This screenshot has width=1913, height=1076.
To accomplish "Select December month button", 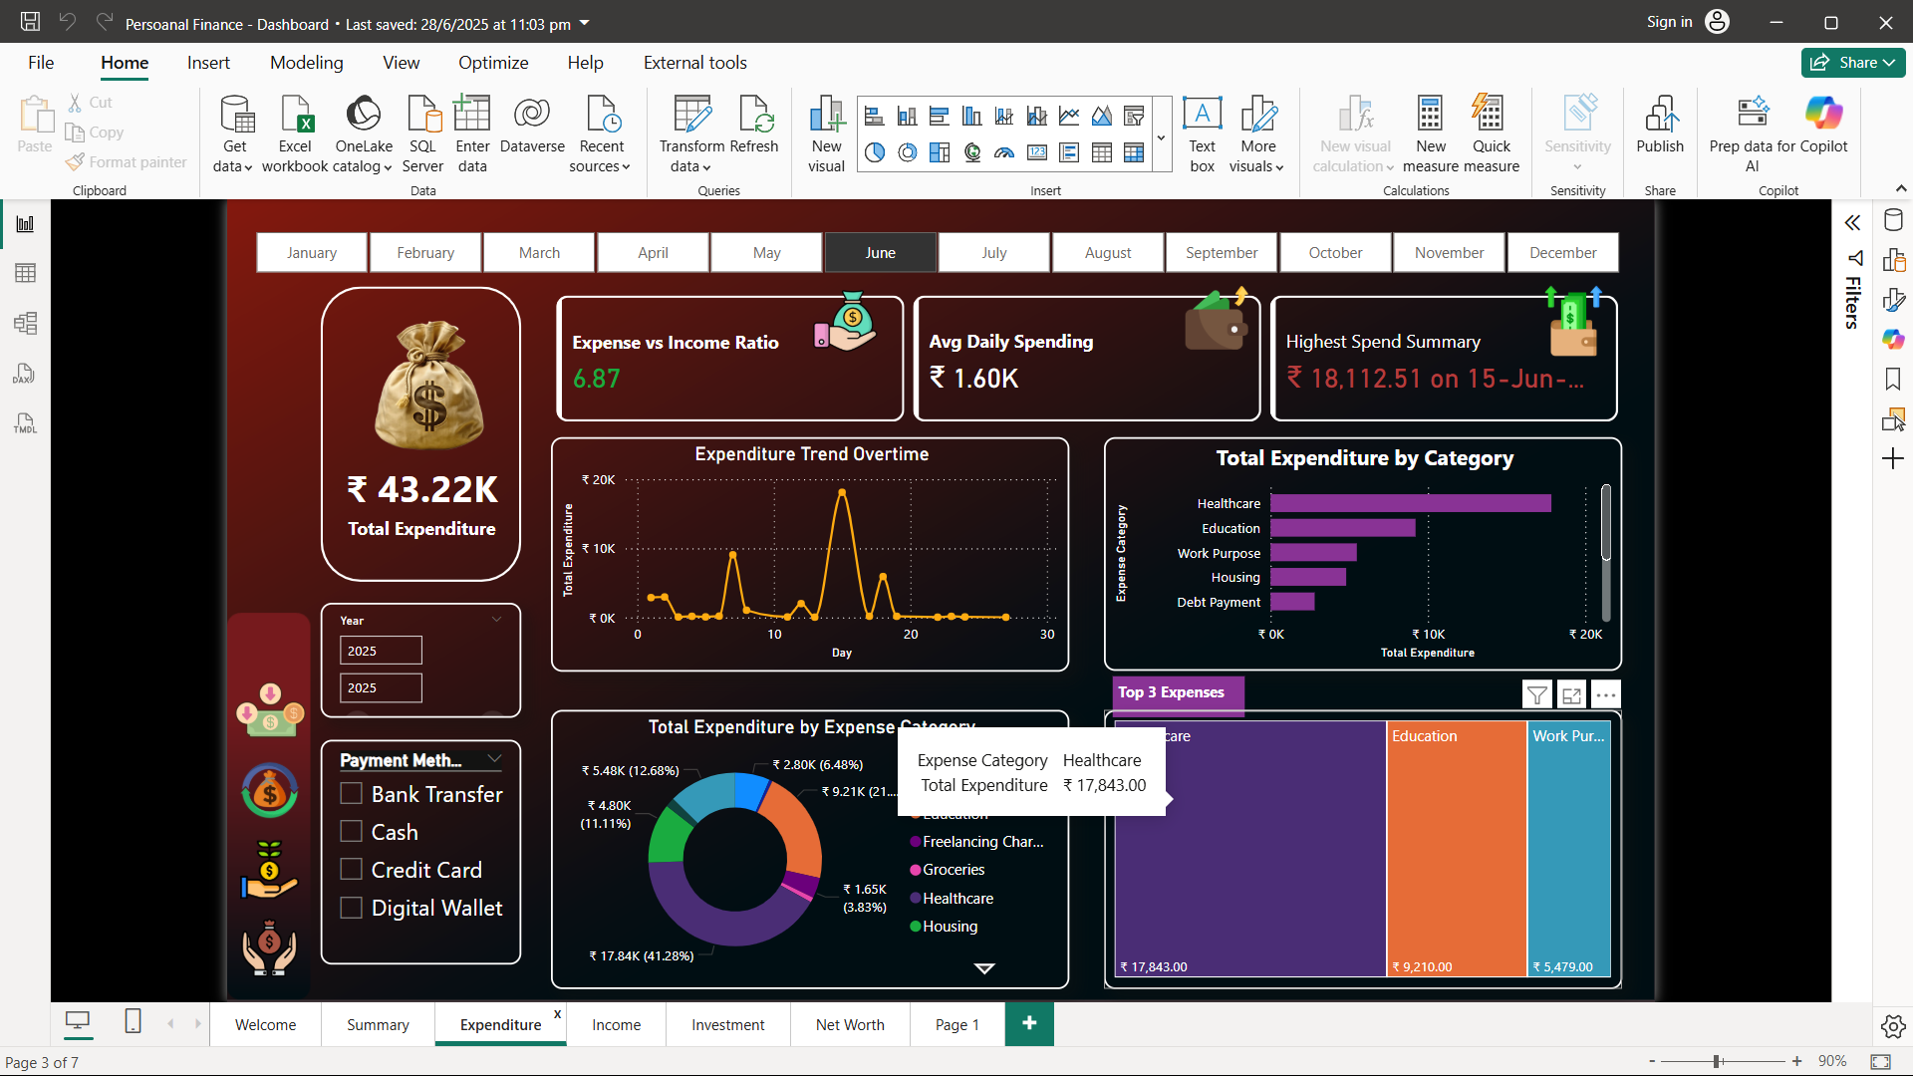I will point(1563,252).
